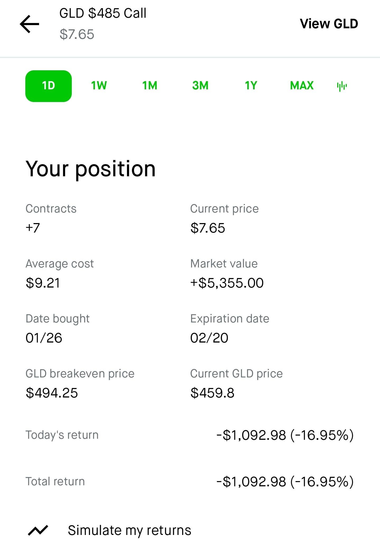Open the View GLD link
The image size is (380, 559).
pos(329,24)
